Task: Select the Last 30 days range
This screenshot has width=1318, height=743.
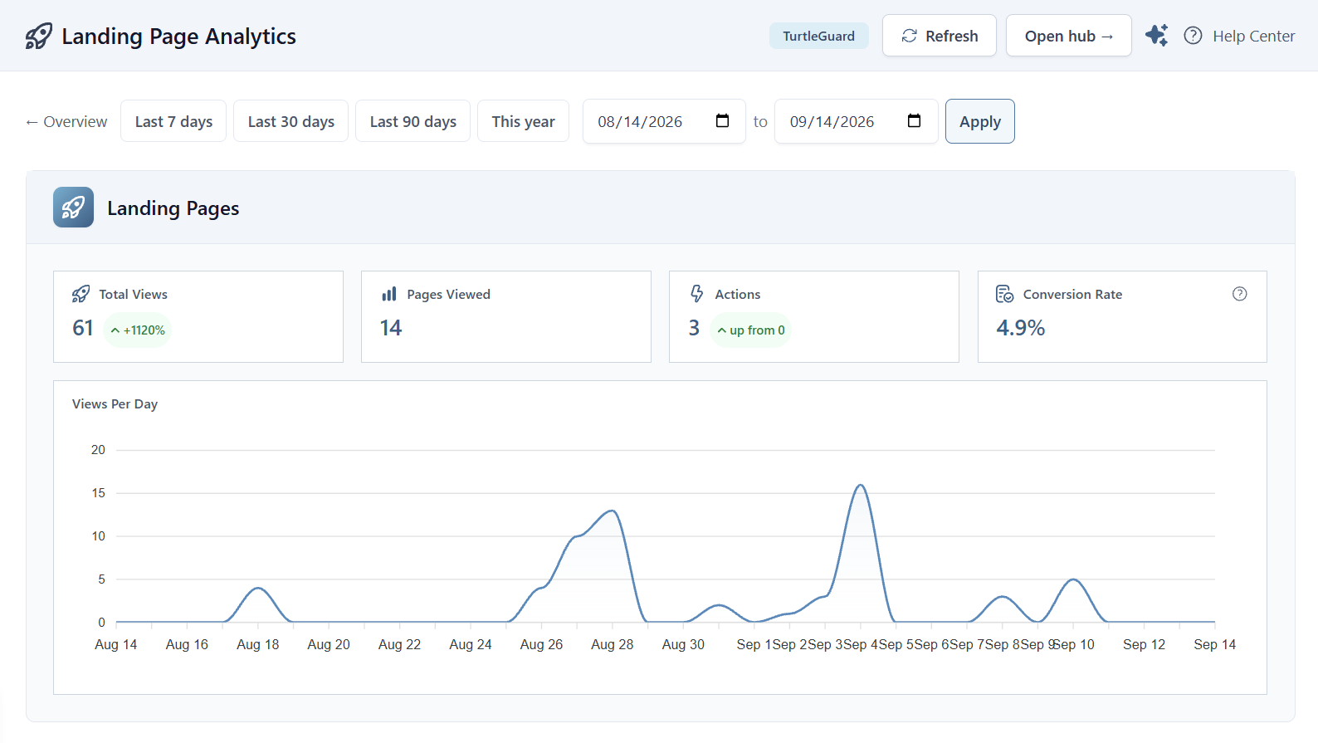Action: tap(291, 121)
